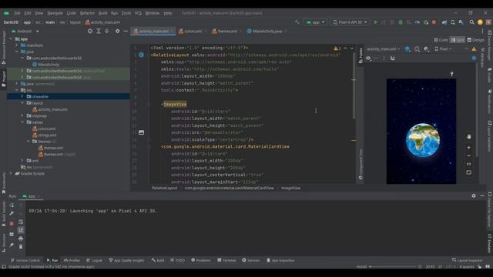
Task: Toggle view options eye in design toolbar
Action: (368, 58)
